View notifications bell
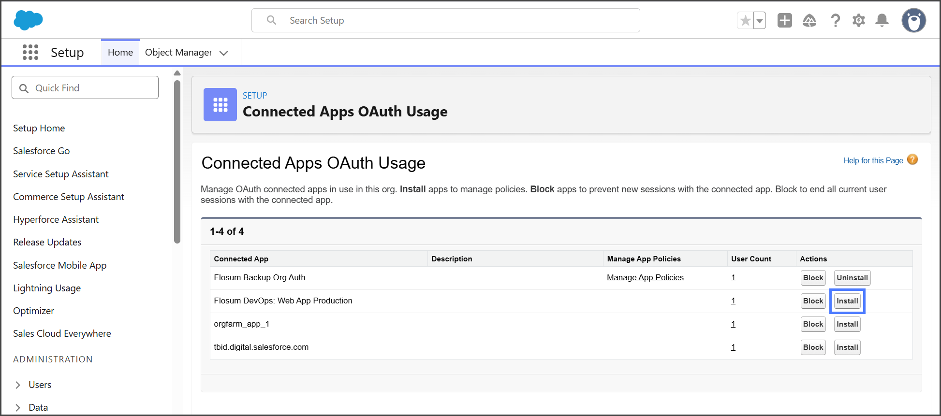Screen dimensions: 941x416 (882, 20)
